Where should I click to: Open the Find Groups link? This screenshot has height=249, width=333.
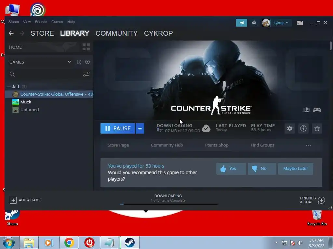pyautogui.click(x=262, y=145)
